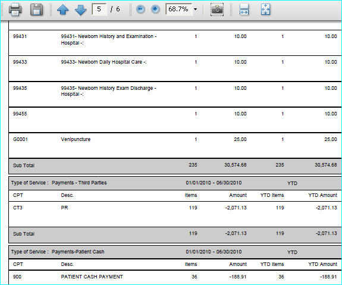Click first Sub Total label with 235 items

[24, 165]
